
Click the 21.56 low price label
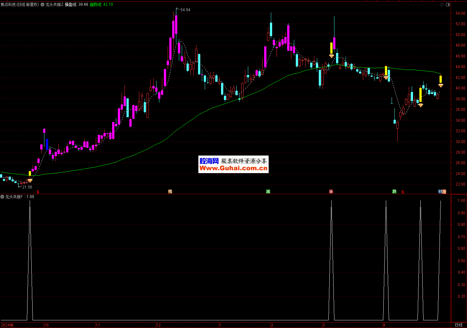(x=27, y=187)
